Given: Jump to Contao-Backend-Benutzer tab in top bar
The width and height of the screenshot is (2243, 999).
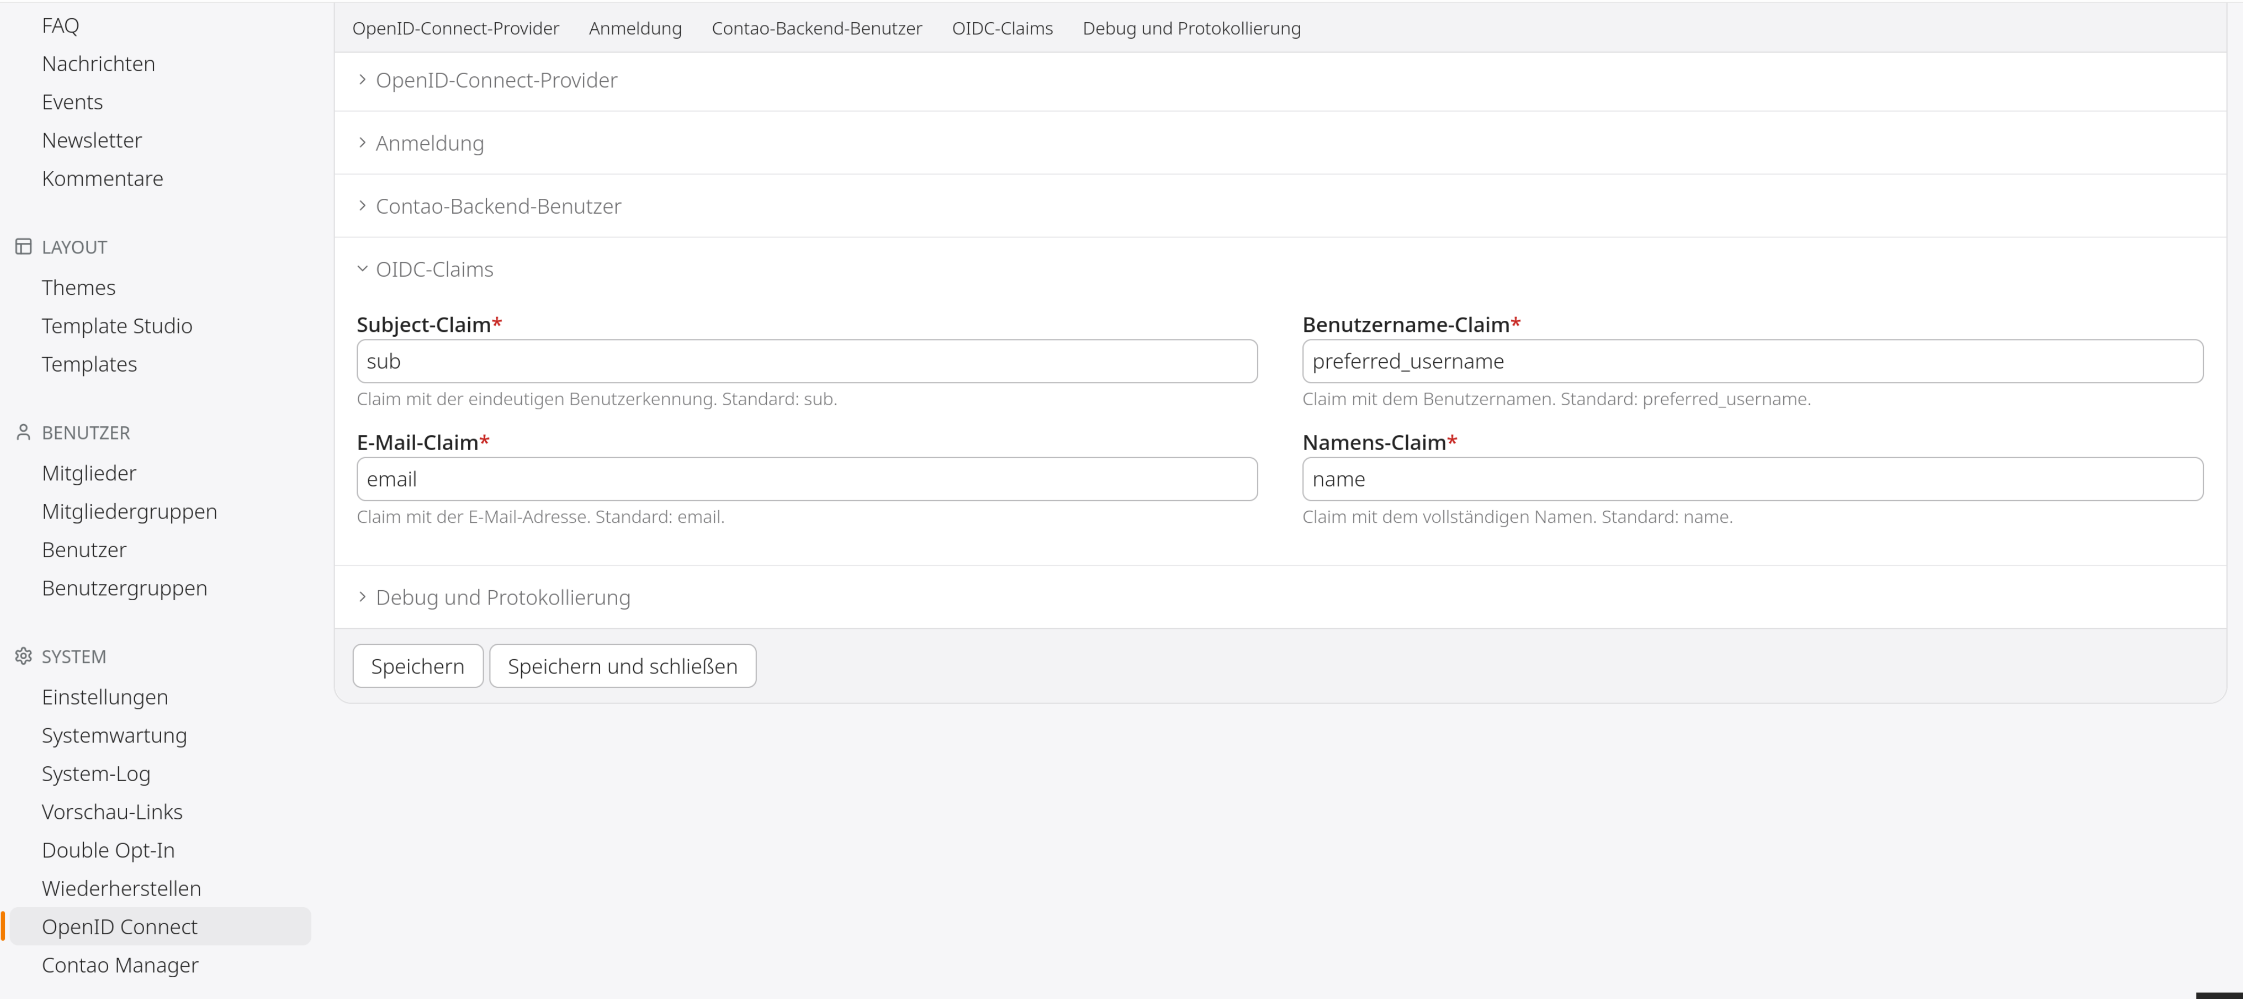Looking at the screenshot, I should pos(817,28).
